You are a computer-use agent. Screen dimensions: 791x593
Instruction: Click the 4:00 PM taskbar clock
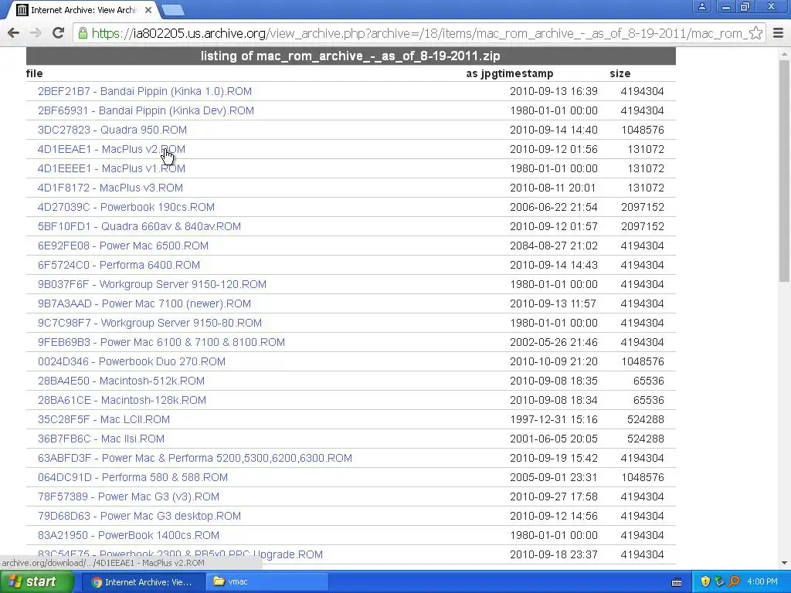pyautogui.click(x=762, y=582)
